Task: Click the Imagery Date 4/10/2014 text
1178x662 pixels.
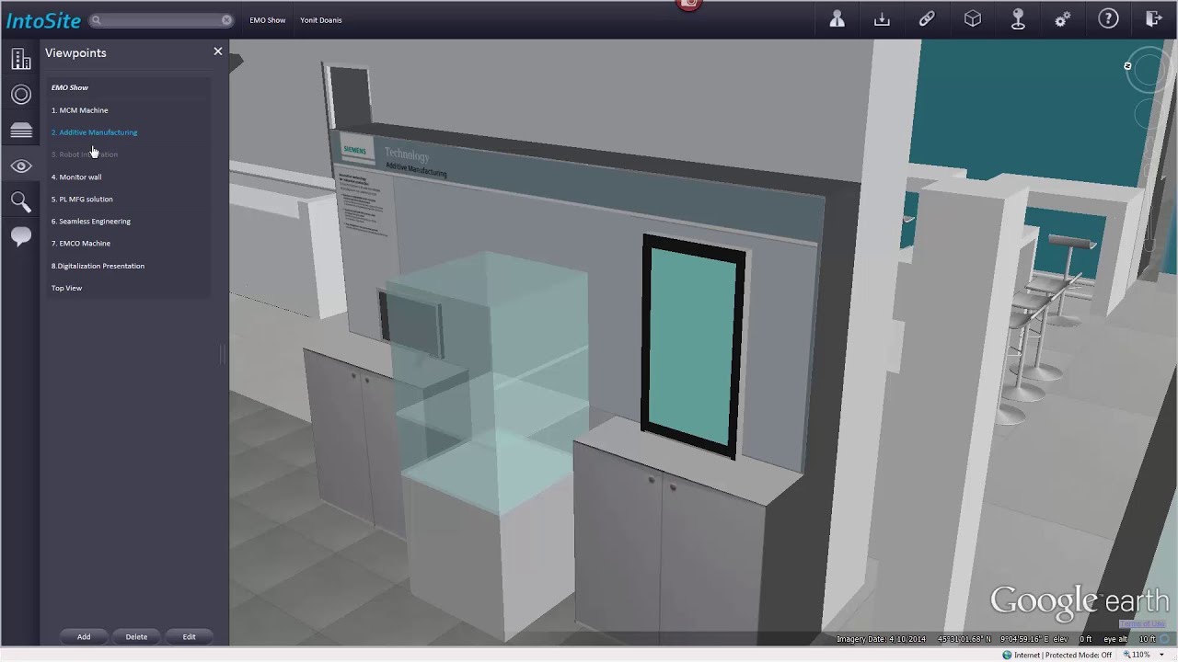Action: pyautogui.click(x=881, y=639)
